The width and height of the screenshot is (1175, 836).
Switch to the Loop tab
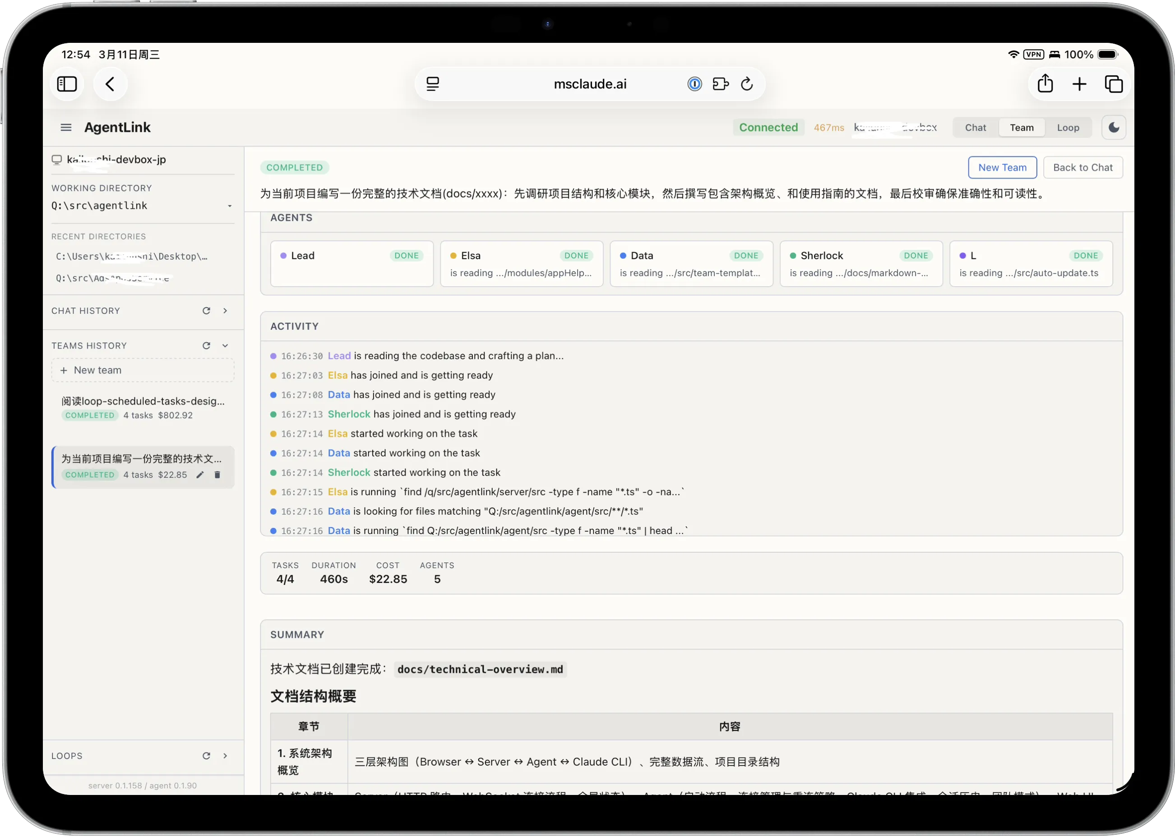point(1068,127)
